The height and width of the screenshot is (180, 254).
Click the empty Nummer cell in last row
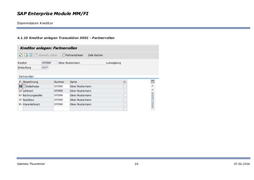(62, 109)
